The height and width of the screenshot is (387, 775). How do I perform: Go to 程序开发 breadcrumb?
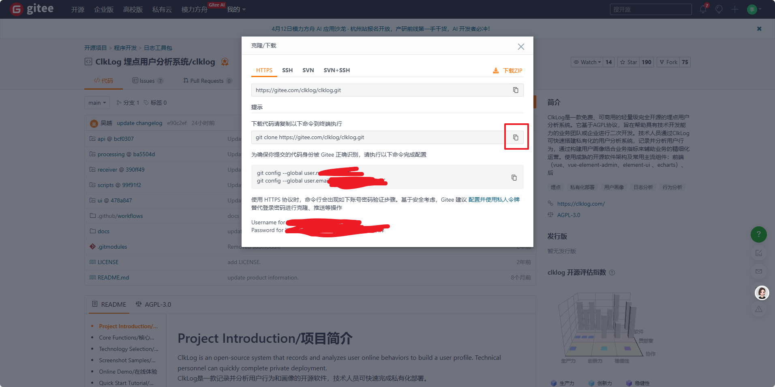(125, 48)
